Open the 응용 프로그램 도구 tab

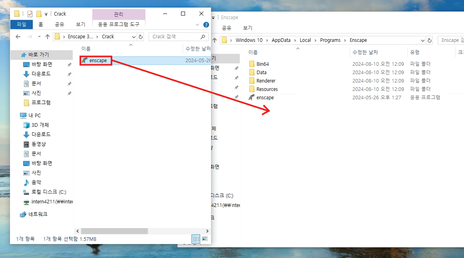[119, 24]
